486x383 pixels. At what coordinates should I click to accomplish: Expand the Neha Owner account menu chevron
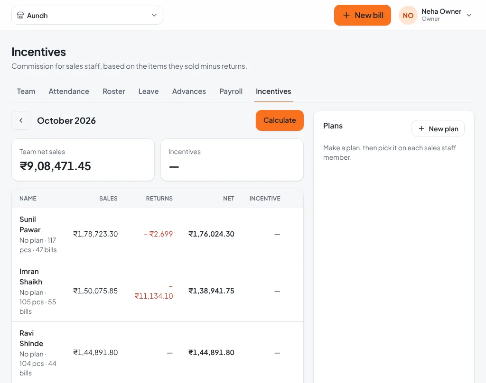coord(469,15)
